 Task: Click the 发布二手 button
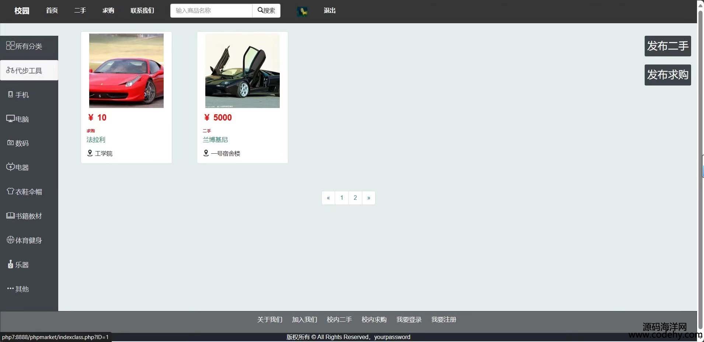click(x=668, y=46)
